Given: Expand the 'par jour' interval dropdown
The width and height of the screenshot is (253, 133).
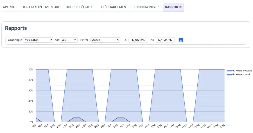Looking at the screenshot, I should (x=69, y=40).
